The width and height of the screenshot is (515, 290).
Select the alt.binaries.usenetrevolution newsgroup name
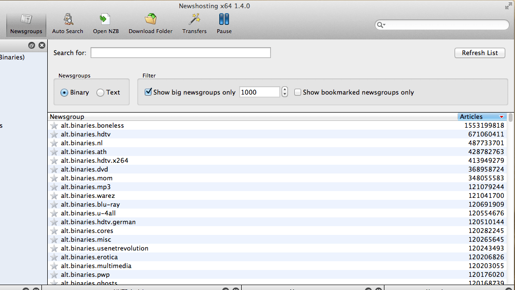[x=104, y=249]
